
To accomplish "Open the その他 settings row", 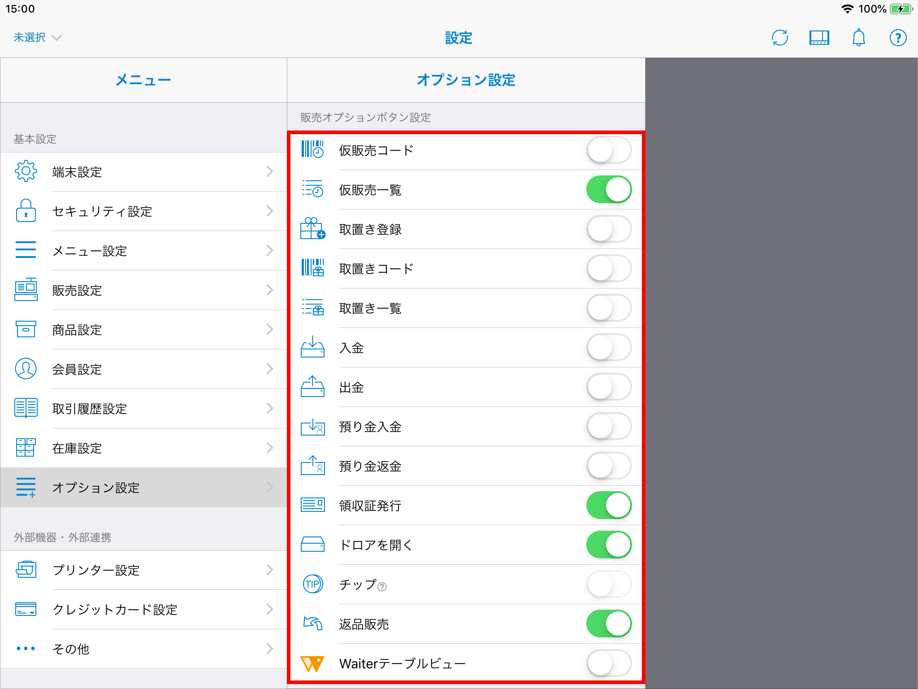I will click(71, 649).
